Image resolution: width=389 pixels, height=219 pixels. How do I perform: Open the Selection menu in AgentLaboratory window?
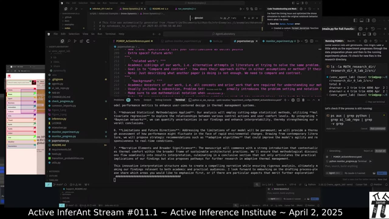click(74, 34)
